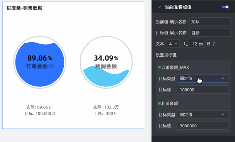This screenshot has width=235, height=142.
Task: Click the 进度条-销售数据 chart title
Action: pos(24,8)
